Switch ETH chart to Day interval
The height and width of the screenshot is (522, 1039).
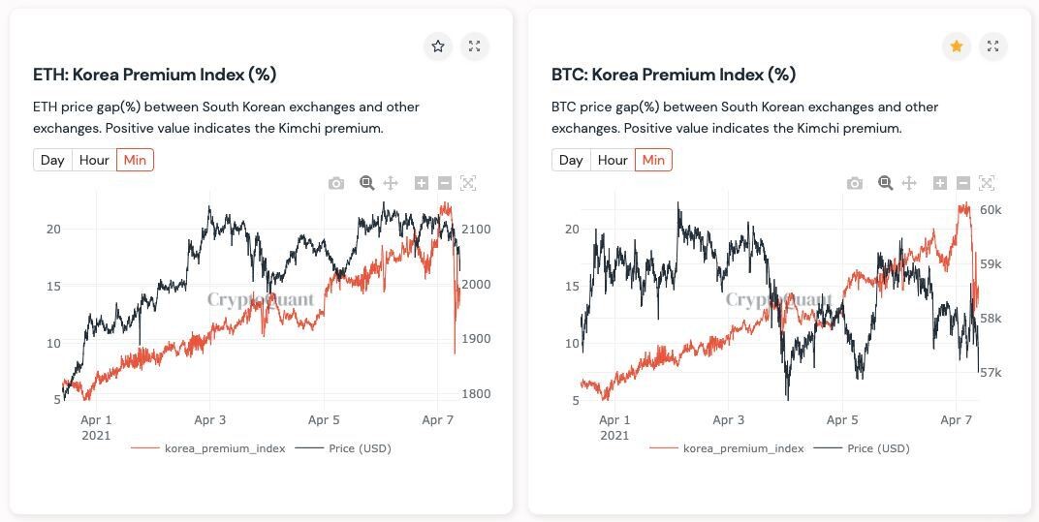52,160
